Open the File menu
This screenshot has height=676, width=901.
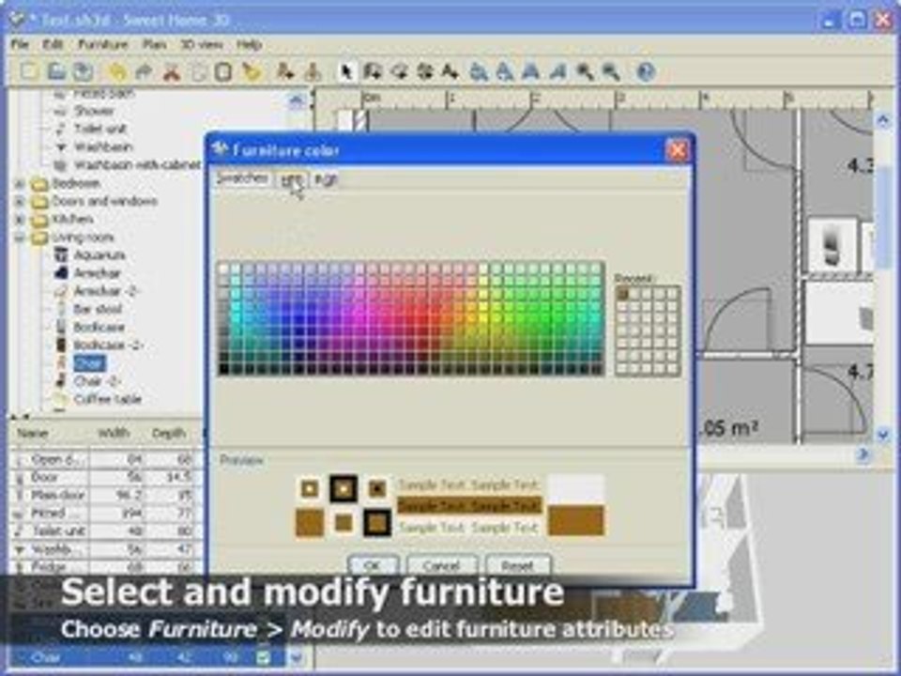[x=20, y=44]
